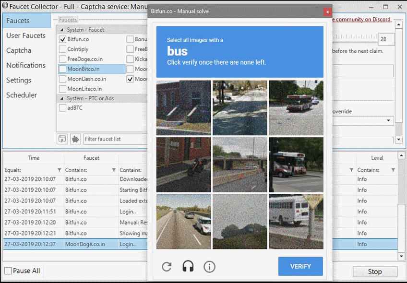The width and height of the screenshot is (407, 283).
Task: Select captcha tile with grey sky and bushes
Action: pyautogui.click(x=240, y=222)
